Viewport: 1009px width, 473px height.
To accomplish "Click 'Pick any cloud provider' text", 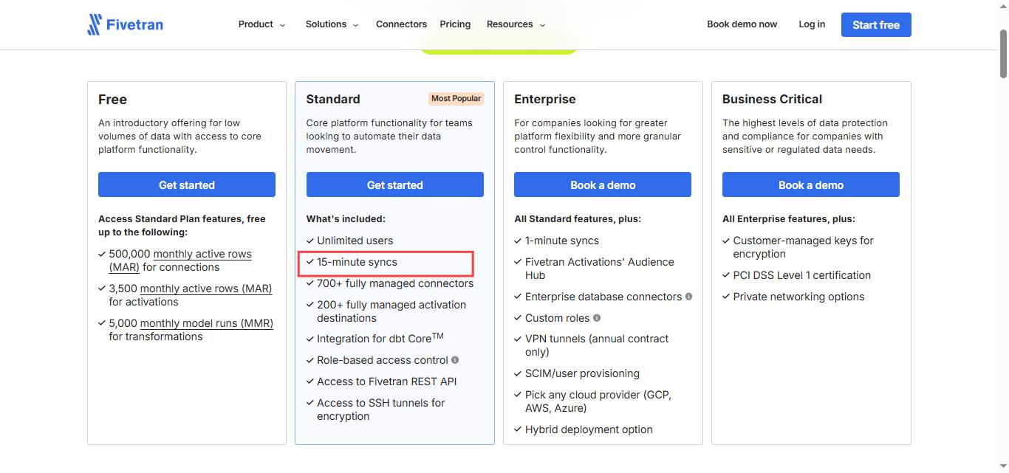I will (x=598, y=401).
